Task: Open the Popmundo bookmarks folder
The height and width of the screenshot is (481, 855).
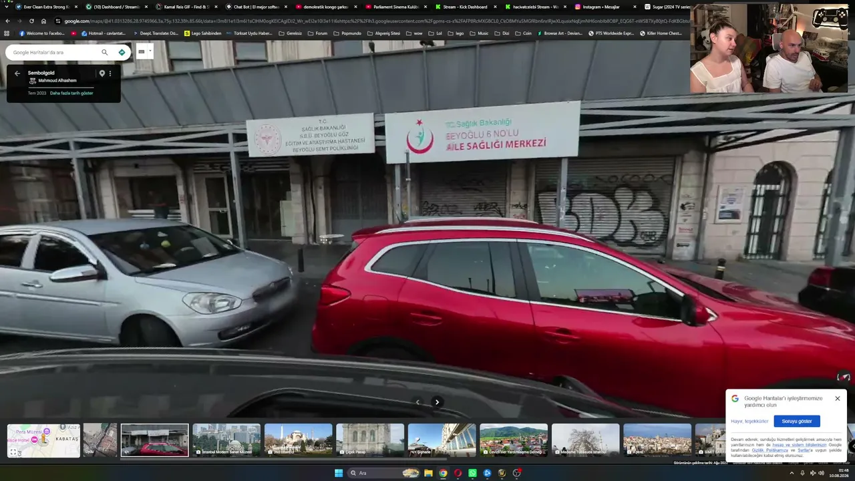Action: [x=347, y=33]
